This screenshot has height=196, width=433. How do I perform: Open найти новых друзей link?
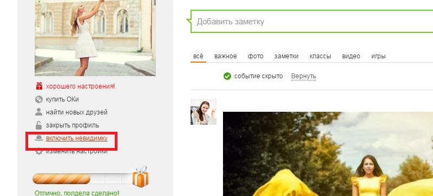pyautogui.click(x=76, y=112)
